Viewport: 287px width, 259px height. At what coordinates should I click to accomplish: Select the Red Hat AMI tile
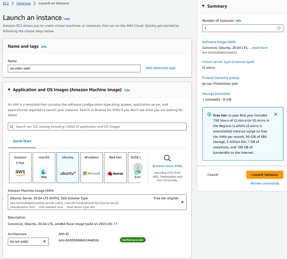pos(116,167)
